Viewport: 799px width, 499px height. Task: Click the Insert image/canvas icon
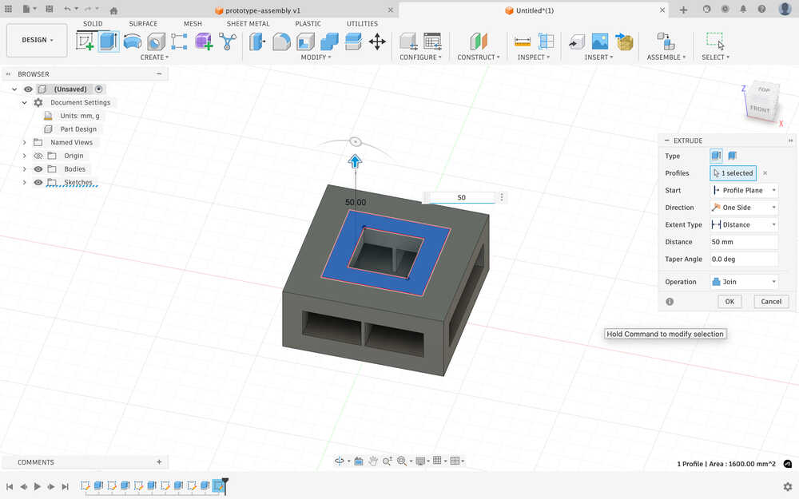[600, 42]
